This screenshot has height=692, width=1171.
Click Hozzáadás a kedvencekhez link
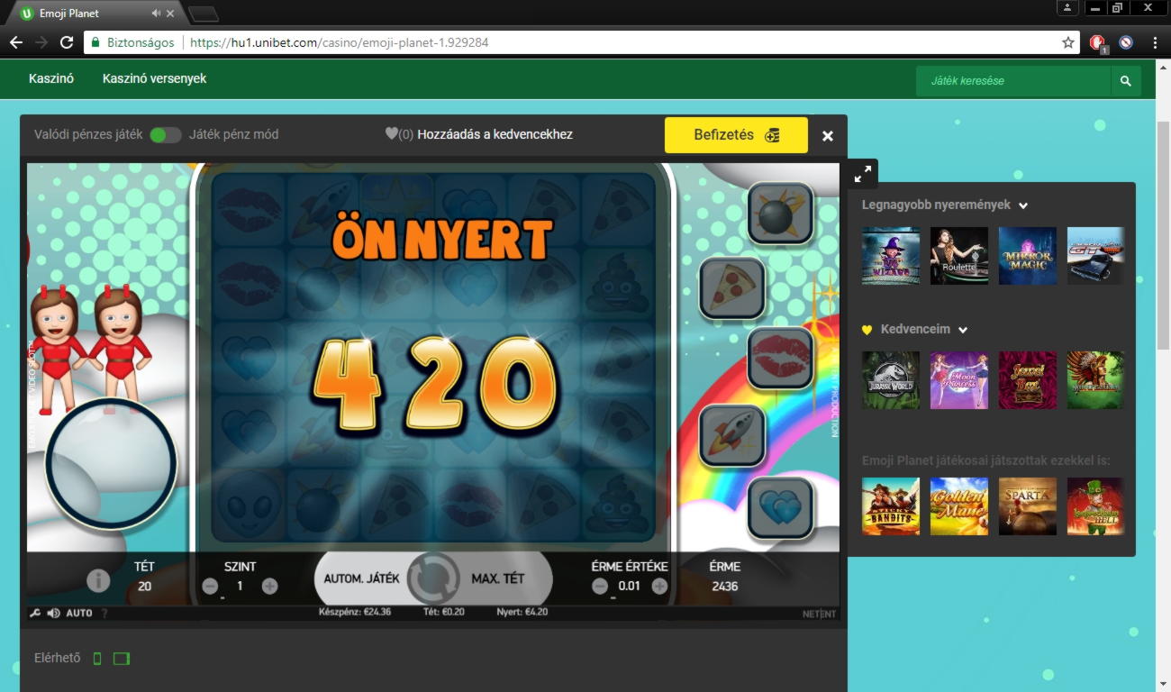(x=495, y=134)
